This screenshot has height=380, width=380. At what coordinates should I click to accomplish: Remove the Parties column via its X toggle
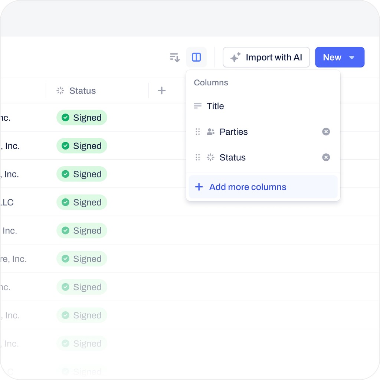(326, 132)
